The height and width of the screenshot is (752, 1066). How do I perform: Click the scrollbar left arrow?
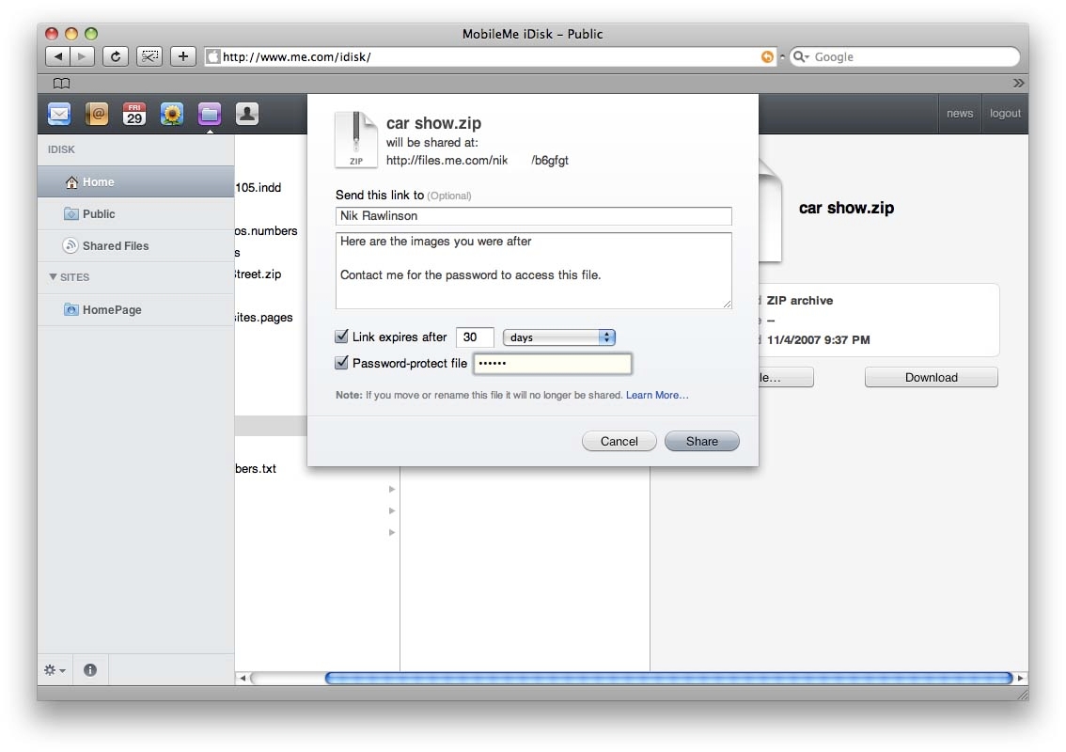[x=242, y=678]
